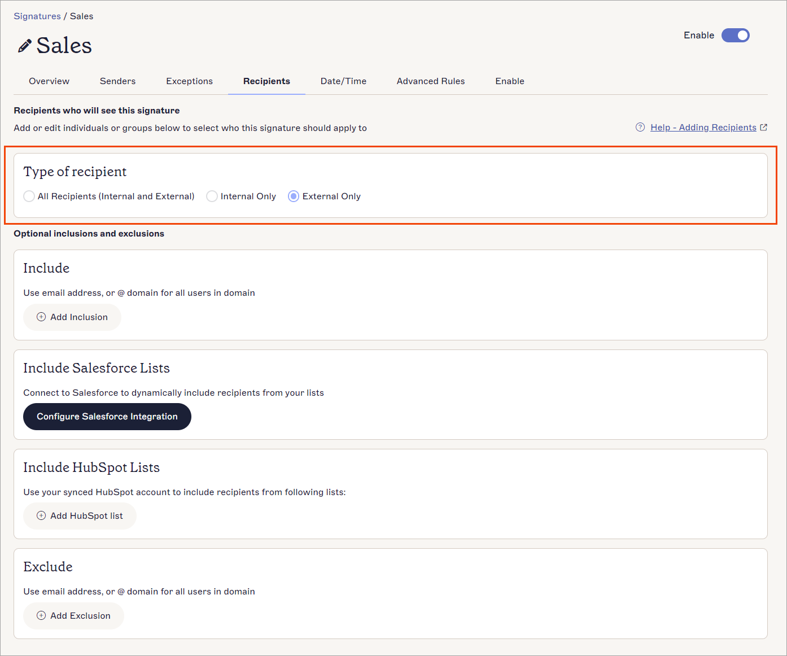Click the help question mark icon
Image resolution: width=787 pixels, height=656 pixels.
640,127
